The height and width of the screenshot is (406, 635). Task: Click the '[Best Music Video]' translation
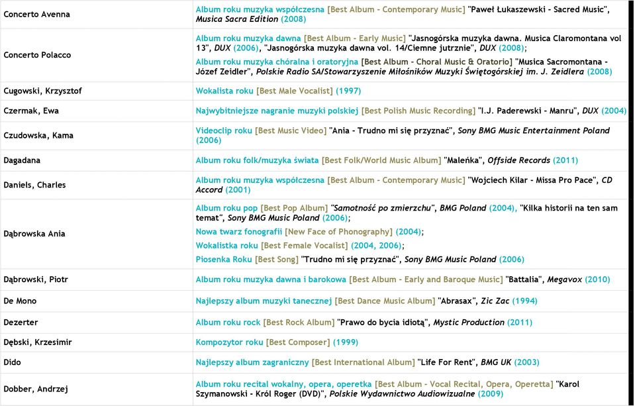click(x=291, y=130)
